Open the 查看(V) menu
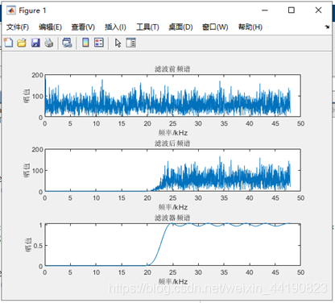 click(83, 27)
